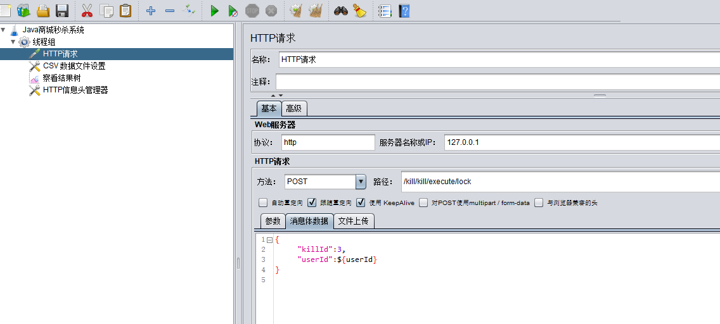This screenshot has width=720, height=324.
Task: Click the Paste clipboard icon
Action: click(x=125, y=11)
